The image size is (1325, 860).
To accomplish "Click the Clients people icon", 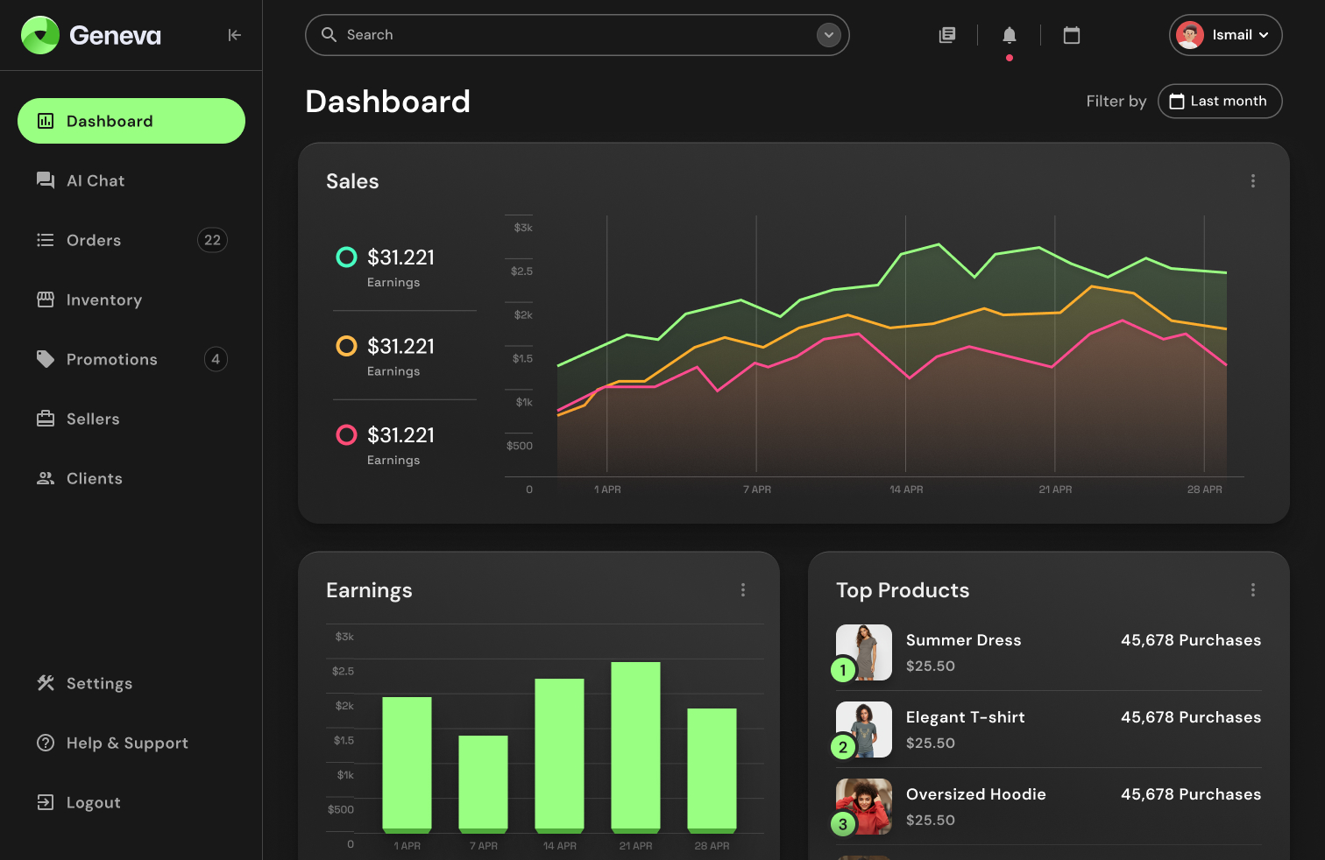I will [45, 478].
